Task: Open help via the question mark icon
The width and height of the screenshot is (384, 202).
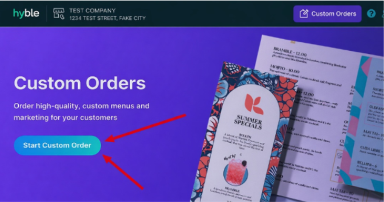Action: click(x=371, y=14)
